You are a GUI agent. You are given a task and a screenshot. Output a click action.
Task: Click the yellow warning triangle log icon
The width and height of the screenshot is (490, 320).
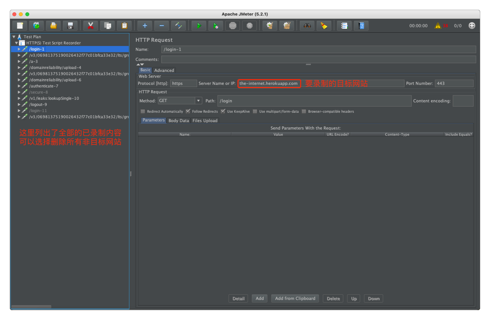point(438,26)
